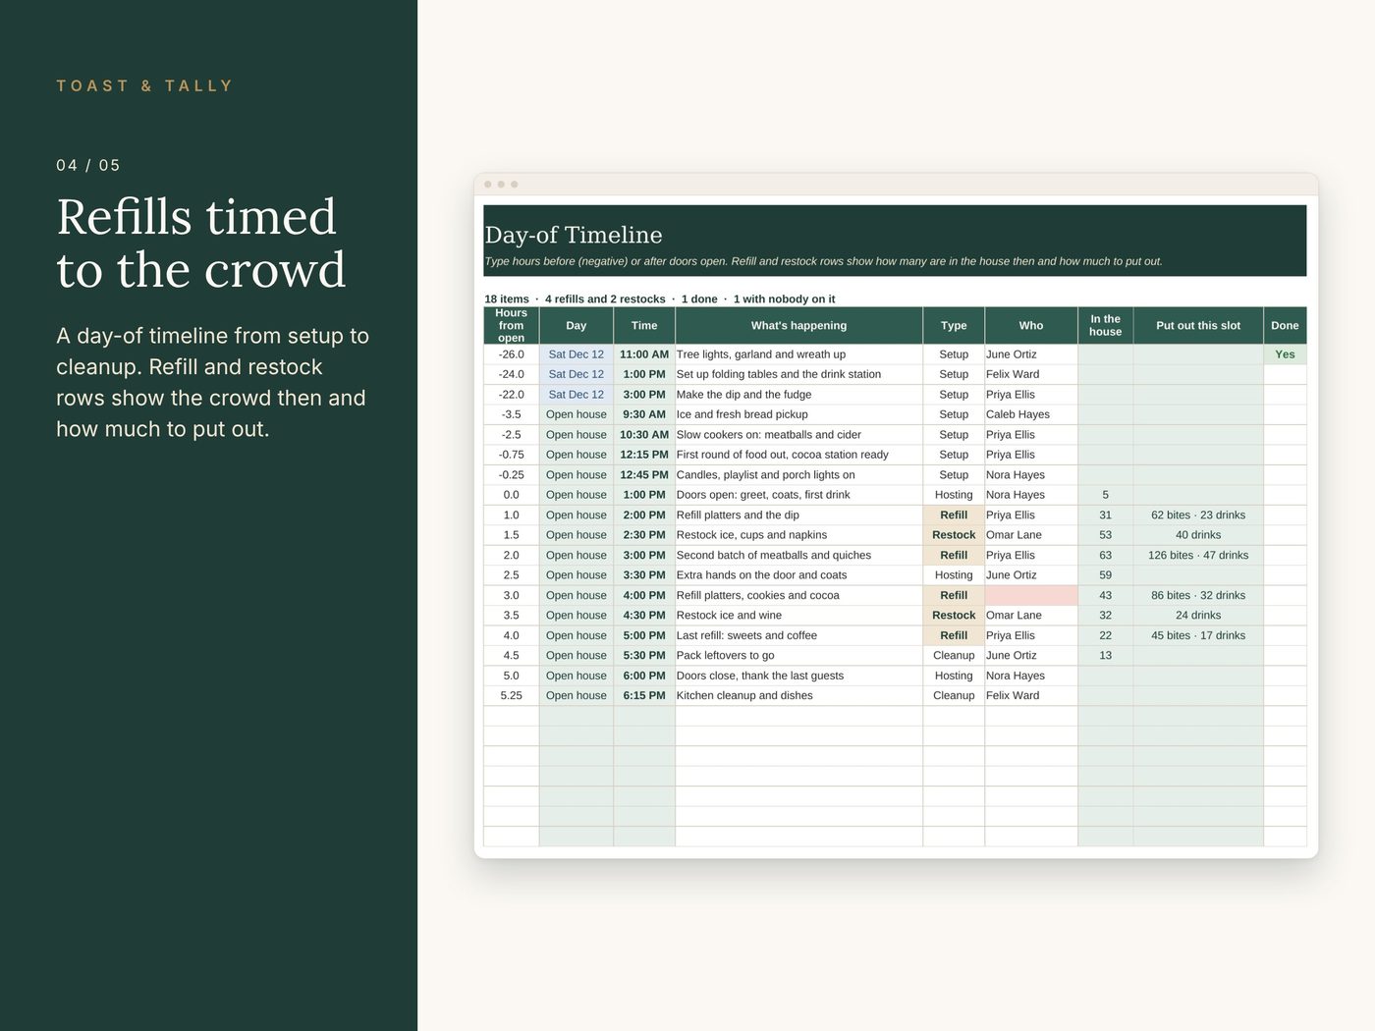Select 'Caleb Hayes' in the Who column
1375x1031 pixels.
tap(1031, 414)
